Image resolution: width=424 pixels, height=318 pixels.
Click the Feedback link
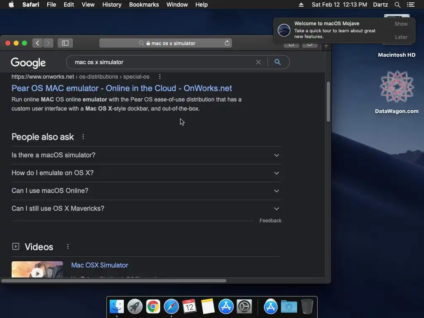[x=270, y=221]
